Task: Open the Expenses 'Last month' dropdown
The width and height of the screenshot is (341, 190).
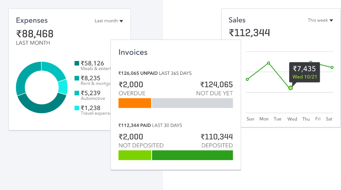Action: [x=109, y=21]
